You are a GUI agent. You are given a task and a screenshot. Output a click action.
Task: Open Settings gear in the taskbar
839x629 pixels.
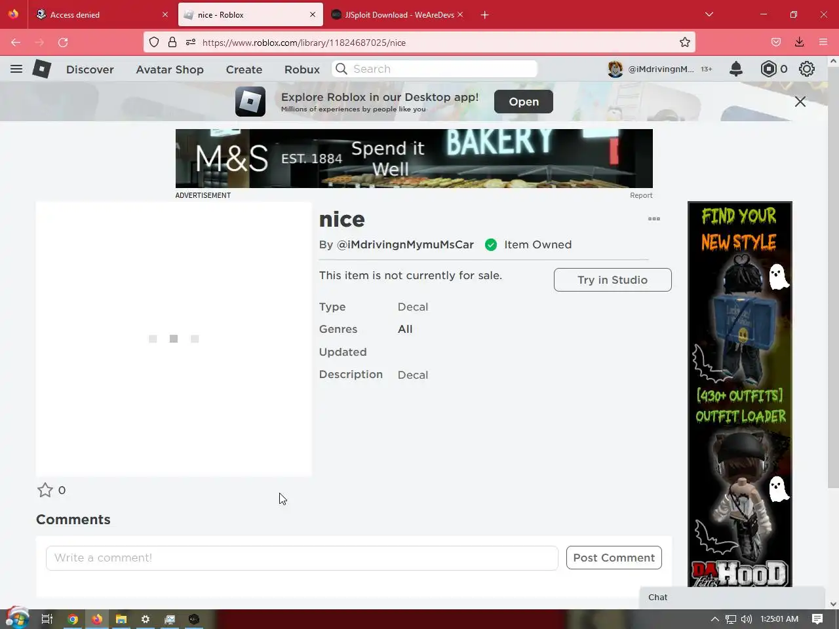tap(146, 619)
